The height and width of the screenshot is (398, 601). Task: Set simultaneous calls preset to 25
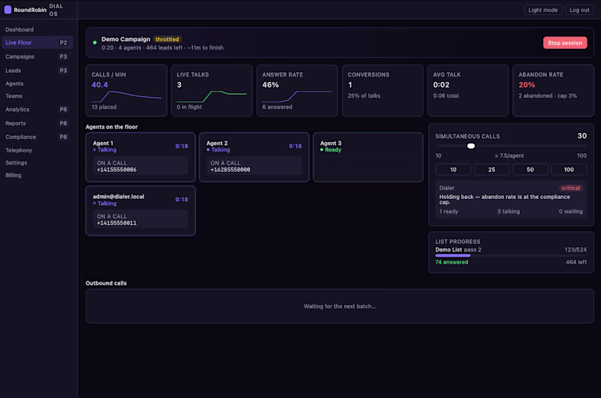pos(492,169)
